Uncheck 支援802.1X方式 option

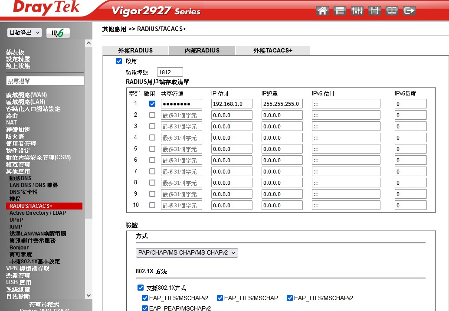click(140, 288)
